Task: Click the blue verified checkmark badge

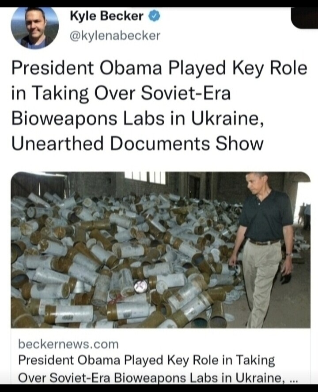Action: (x=154, y=16)
